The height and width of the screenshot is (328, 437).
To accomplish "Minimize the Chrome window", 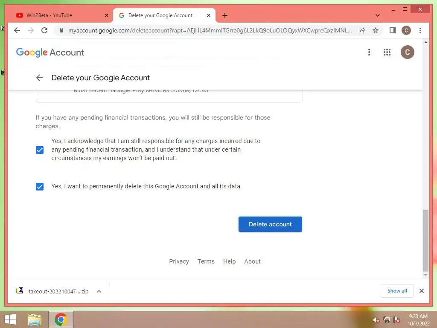I will tap(393, 10).
